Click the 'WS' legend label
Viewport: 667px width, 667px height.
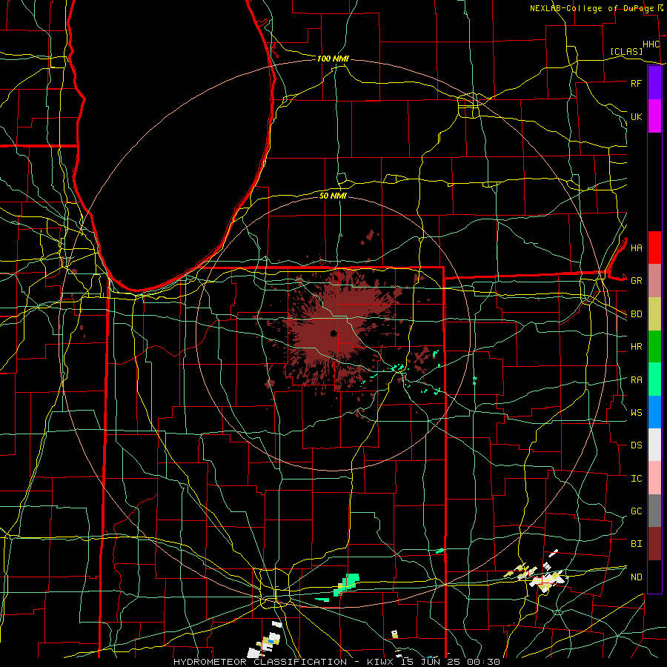tap(636, 412)
